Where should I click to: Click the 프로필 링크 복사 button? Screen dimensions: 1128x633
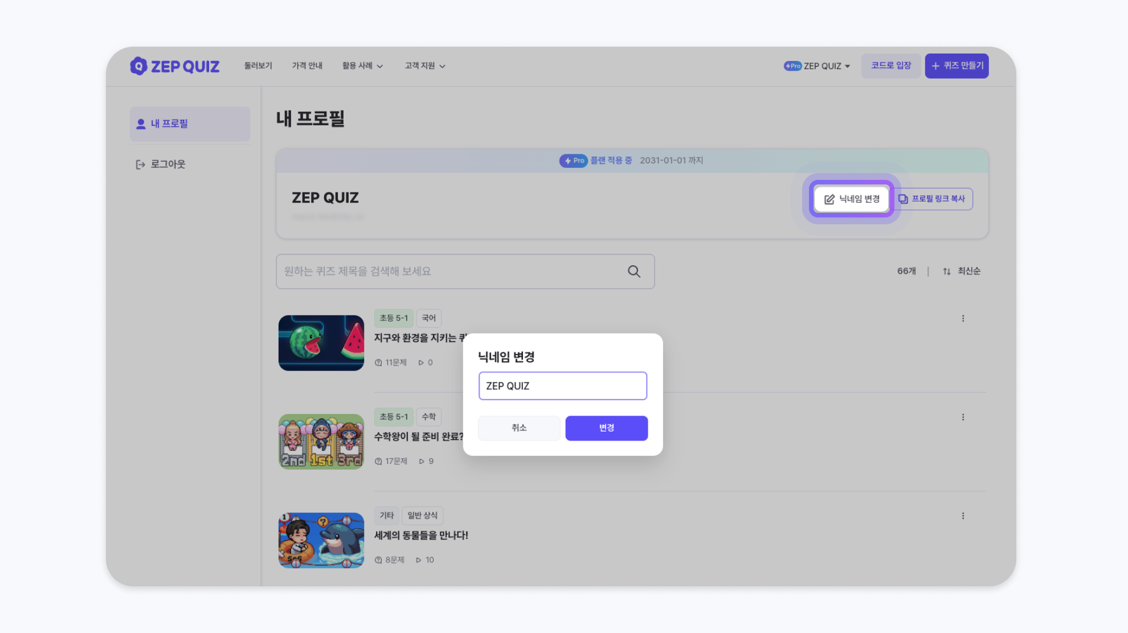[932, 199]
